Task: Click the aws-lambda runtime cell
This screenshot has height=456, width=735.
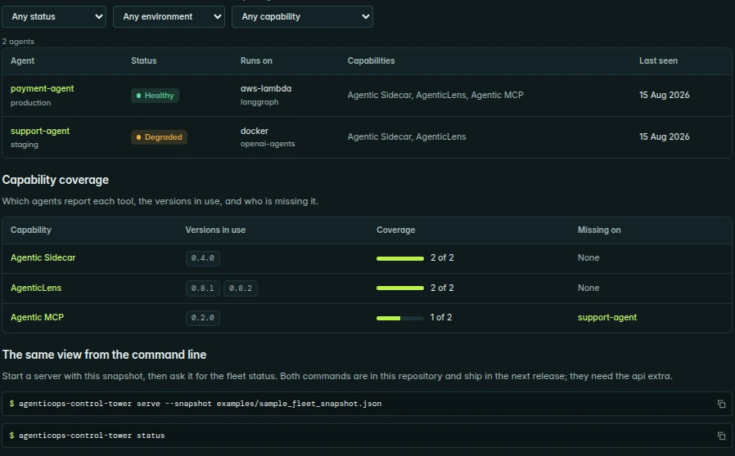Action: tap(266, 88)
